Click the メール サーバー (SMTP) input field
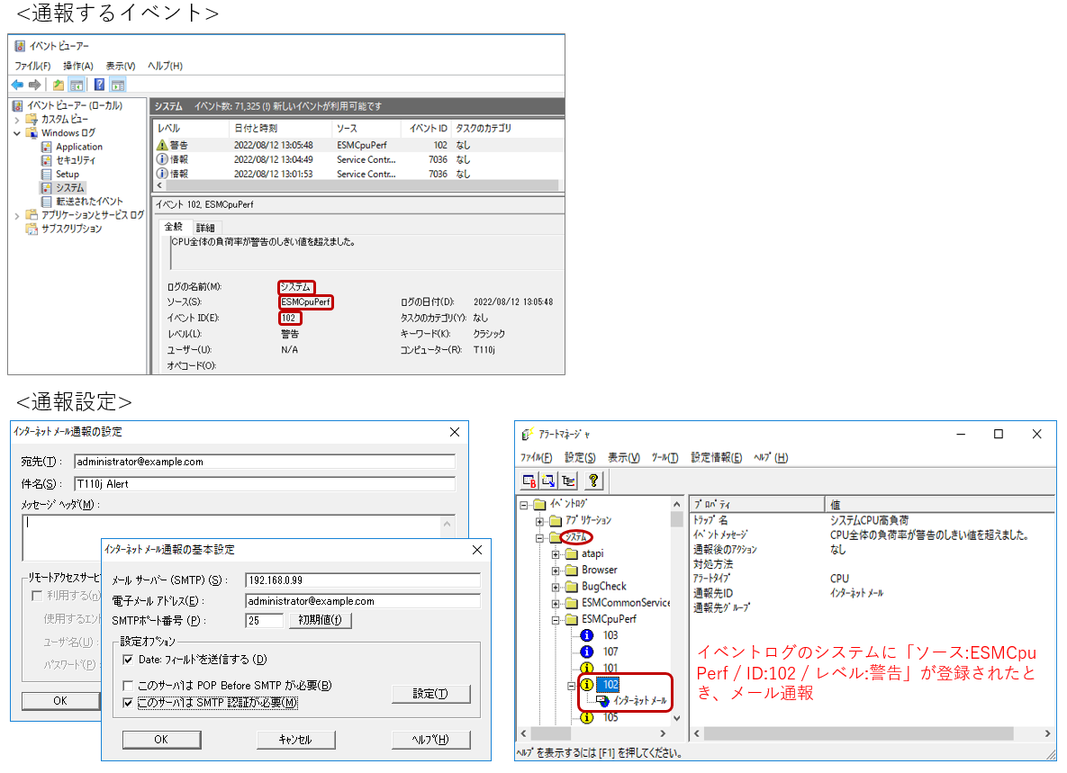Image resolution: width=1067 pixels, height=773 pixels. pyautogui.click(x=362, y=580)
